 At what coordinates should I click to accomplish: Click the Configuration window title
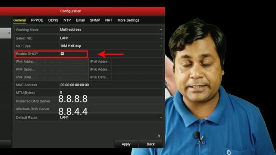(x=71, y=11)
